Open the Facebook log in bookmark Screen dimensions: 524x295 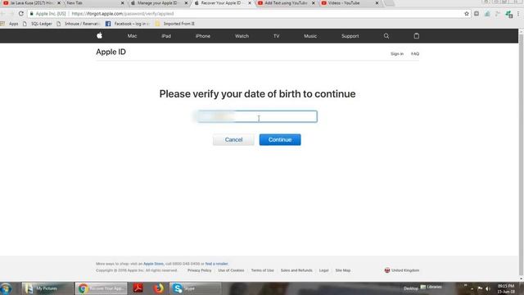(x=128, y=24)
